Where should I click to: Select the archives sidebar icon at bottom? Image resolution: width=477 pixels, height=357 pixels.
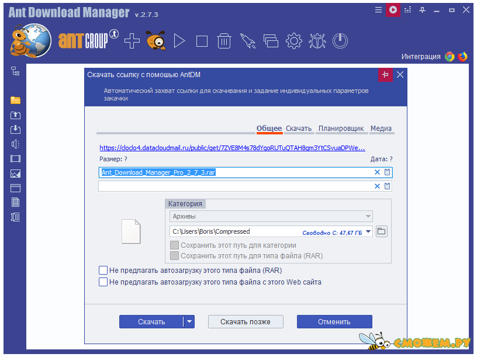[x=15, y=217]
